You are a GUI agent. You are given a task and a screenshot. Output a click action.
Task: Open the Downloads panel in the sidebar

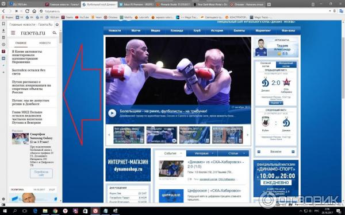click(3, 30)
